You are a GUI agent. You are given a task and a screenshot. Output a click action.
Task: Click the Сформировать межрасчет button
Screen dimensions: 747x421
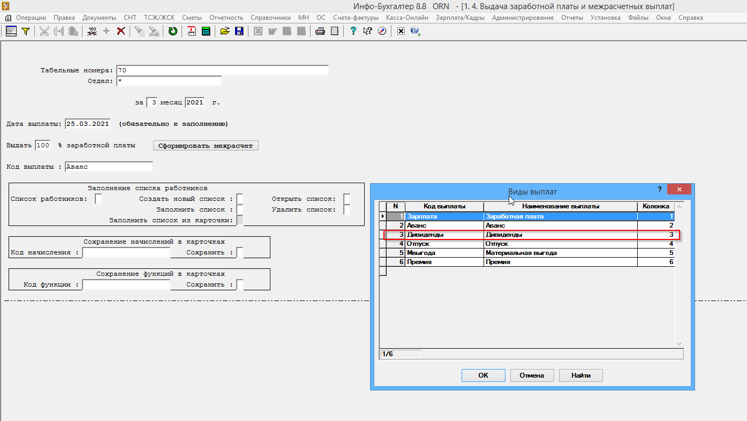point(206,145)
